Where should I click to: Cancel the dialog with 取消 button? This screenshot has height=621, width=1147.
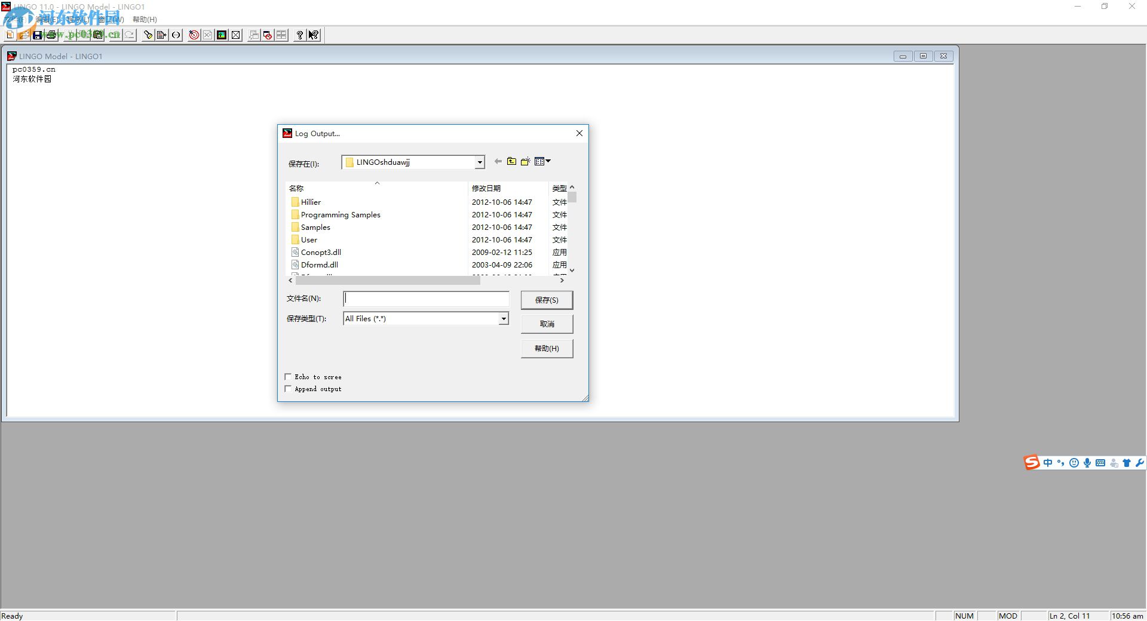547,324
